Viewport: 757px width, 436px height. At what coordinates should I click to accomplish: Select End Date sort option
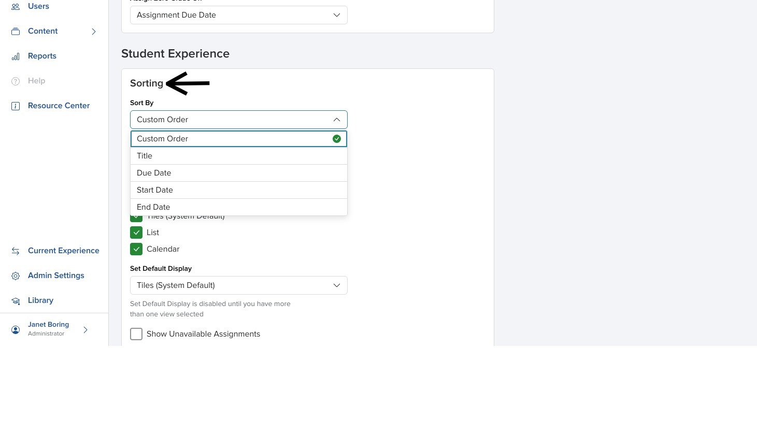point(239,207)
